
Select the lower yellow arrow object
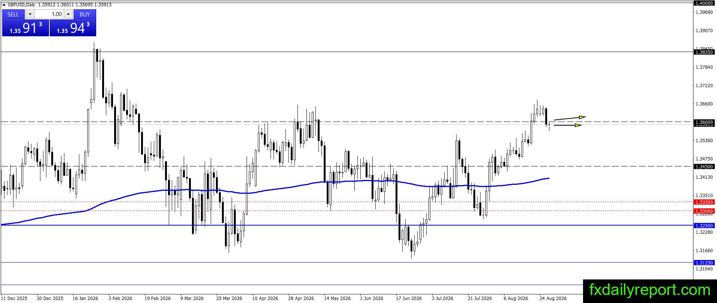point(568,125)
